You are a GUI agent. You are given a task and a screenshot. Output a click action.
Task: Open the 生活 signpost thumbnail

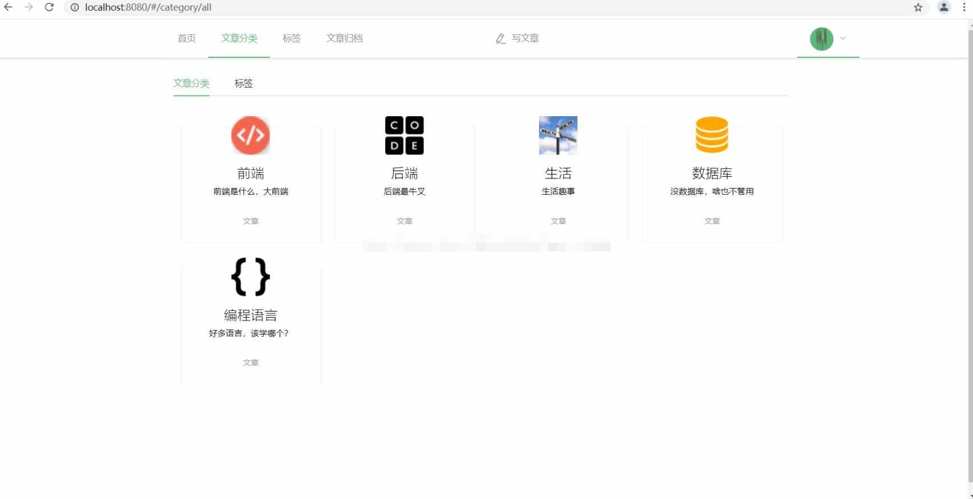(x=558, y=135)
